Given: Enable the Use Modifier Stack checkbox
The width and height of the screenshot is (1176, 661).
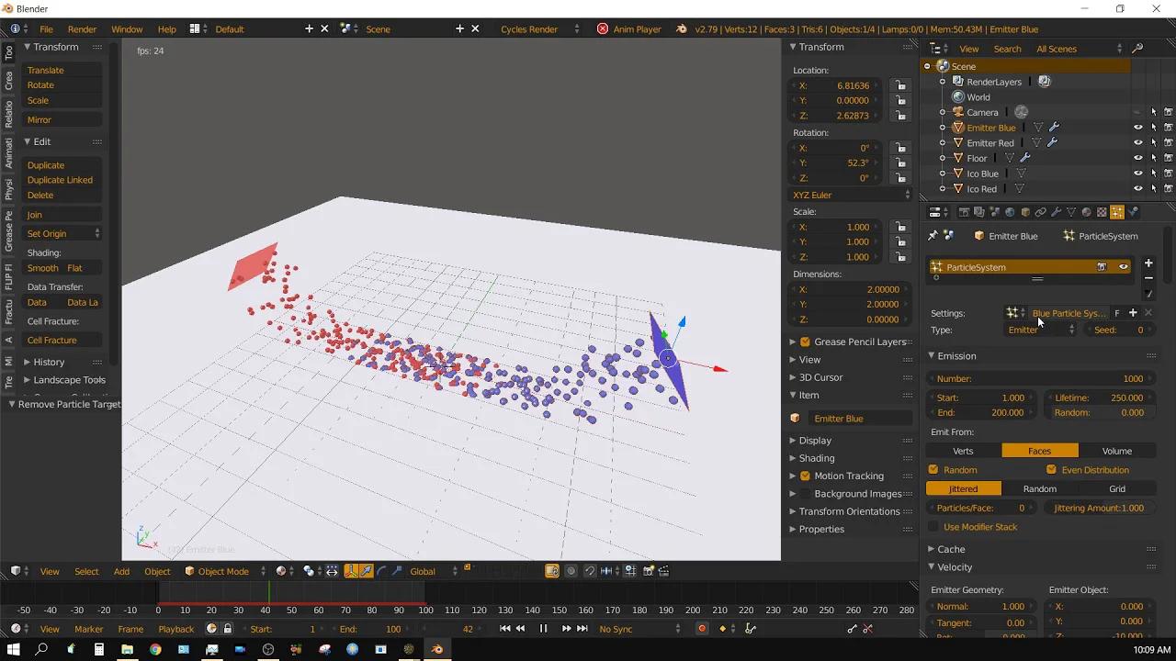Looking at the screenshot, I should (x=933, y=526).
